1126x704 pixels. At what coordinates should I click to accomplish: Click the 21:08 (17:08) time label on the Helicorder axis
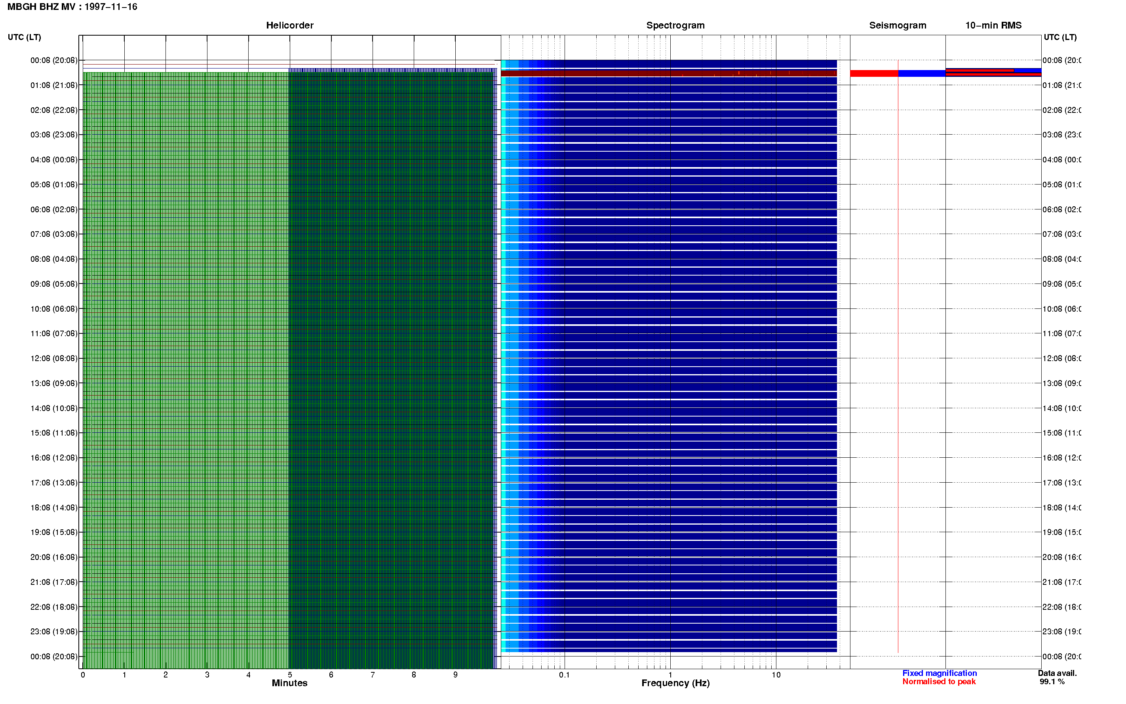[x=54, y=582]
